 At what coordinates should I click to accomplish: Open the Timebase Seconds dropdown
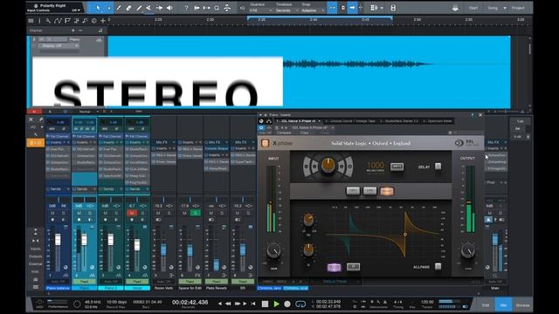(x=287, y=10)
